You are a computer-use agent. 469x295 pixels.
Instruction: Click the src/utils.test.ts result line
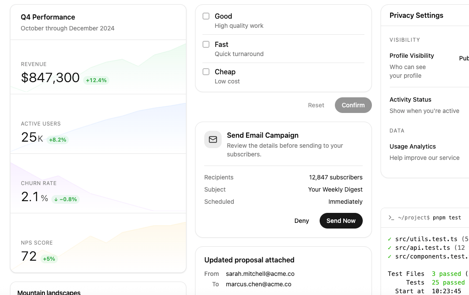click(428, 239)
